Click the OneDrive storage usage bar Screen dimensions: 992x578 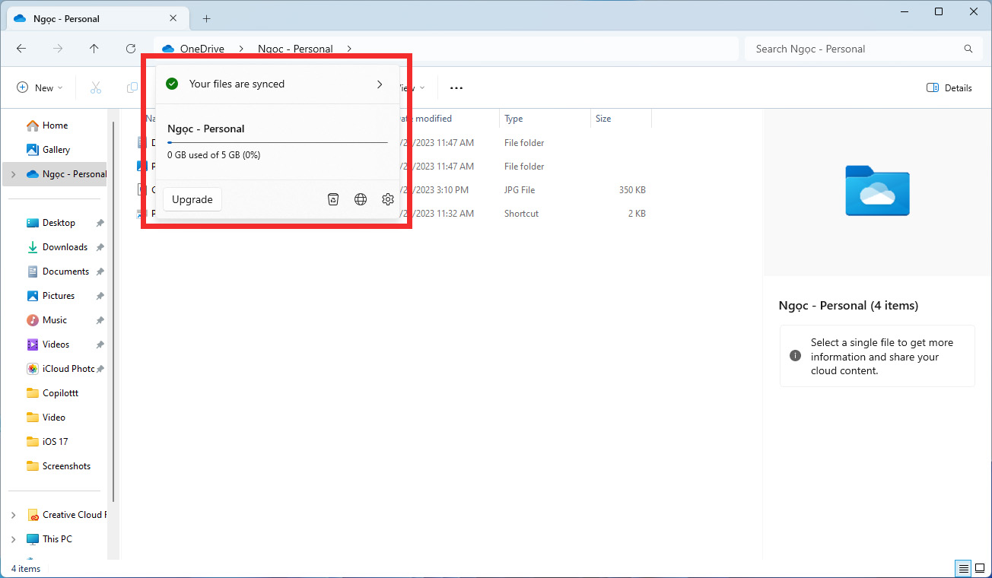(x=278, y=142)
